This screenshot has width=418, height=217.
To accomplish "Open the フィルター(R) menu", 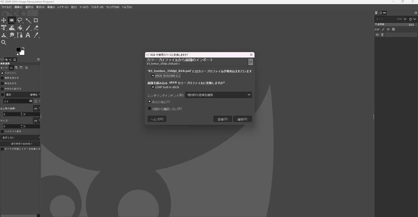I will pos(97,7).
